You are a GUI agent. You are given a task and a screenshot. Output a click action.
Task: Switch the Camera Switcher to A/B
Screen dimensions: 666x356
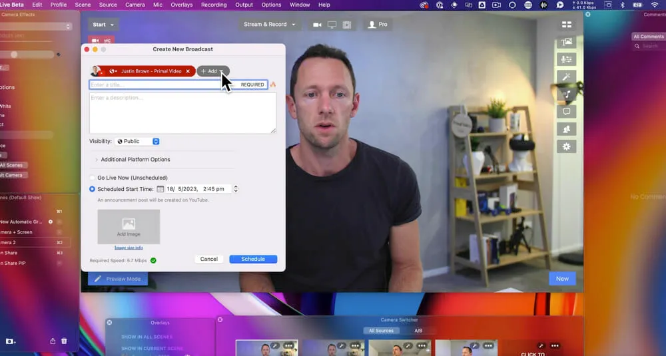tap(418, 331)
